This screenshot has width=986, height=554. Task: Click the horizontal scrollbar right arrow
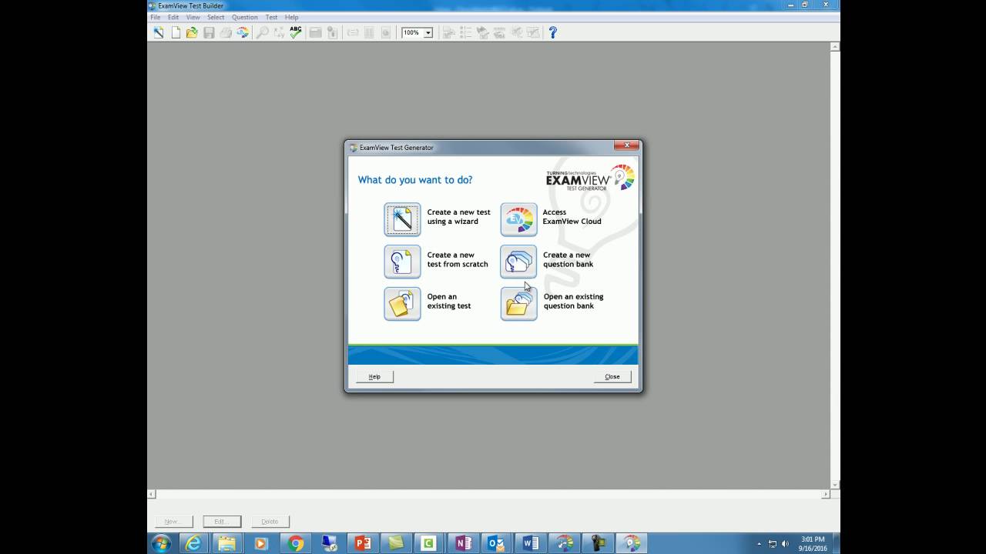826,494
